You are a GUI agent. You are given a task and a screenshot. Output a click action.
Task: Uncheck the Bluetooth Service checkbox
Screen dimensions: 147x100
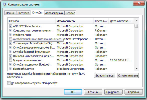coord(10,69)
